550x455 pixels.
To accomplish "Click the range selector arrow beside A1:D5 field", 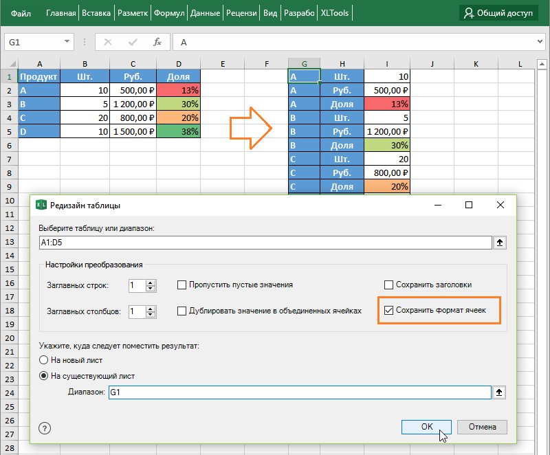I will coord(501,242).
